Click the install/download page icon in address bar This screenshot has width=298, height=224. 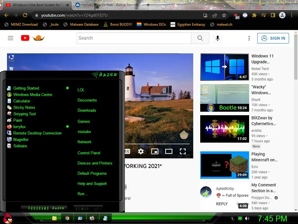[205, 15]
